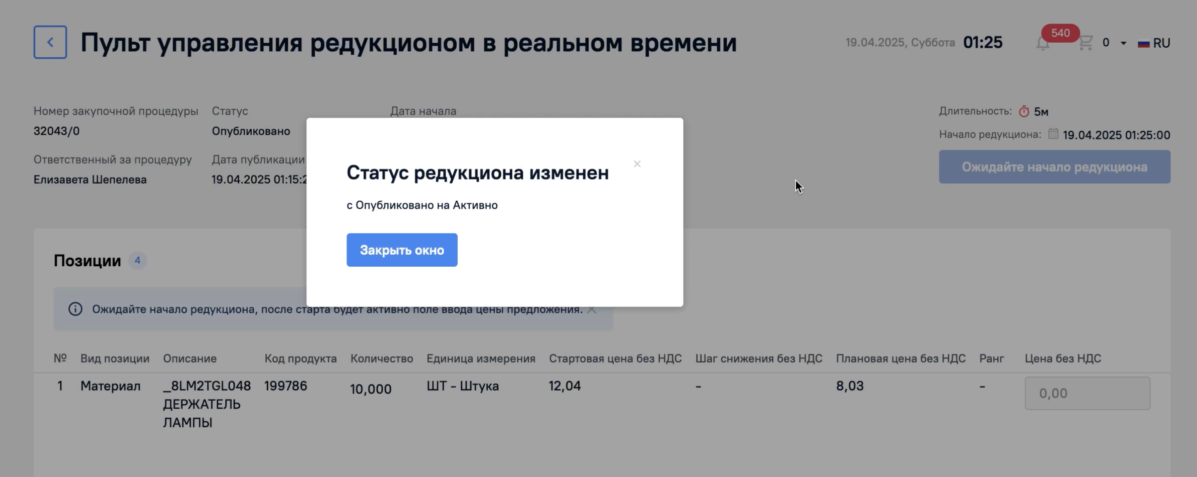The height and width of the screenshot is (477, 1197).
Task: Click the Позиции count badge 4
Action: click(x=137, y=260)
